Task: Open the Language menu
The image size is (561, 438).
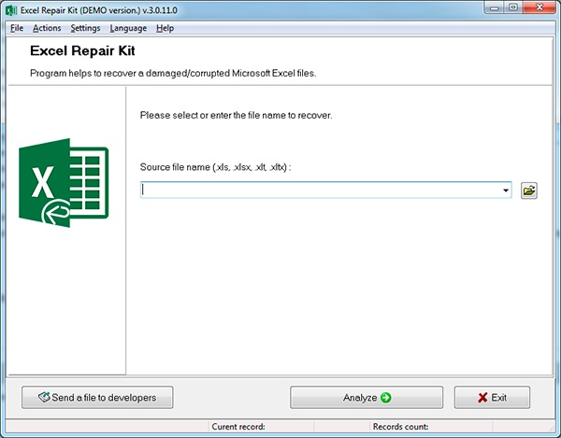Action: tap(128, 28)
